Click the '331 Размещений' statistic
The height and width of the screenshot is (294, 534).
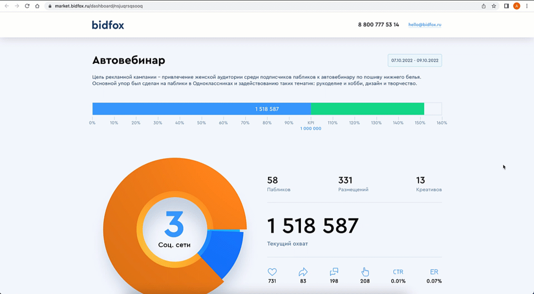point(353,185)
